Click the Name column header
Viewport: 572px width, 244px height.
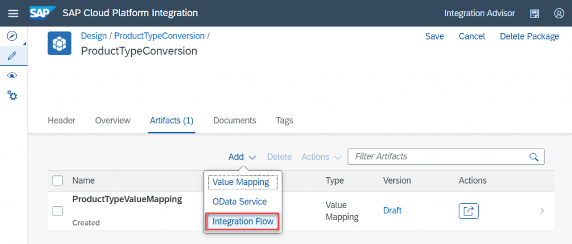click(84, 180)
